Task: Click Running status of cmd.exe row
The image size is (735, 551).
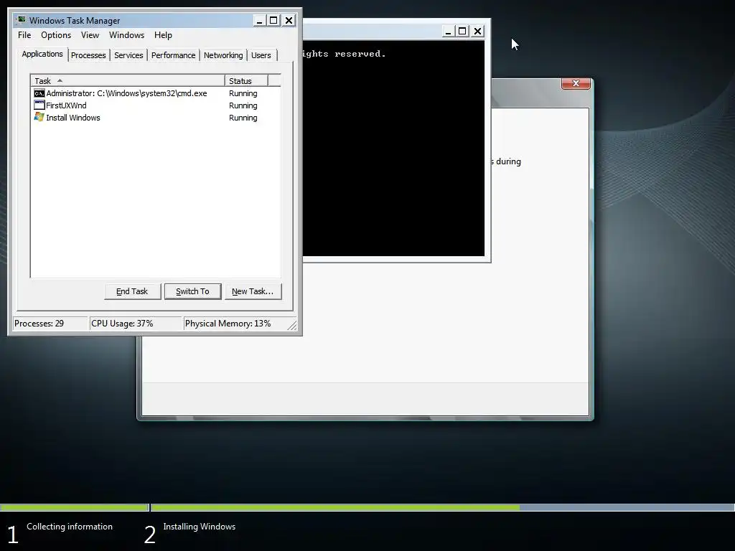Action: coord(243,93)
